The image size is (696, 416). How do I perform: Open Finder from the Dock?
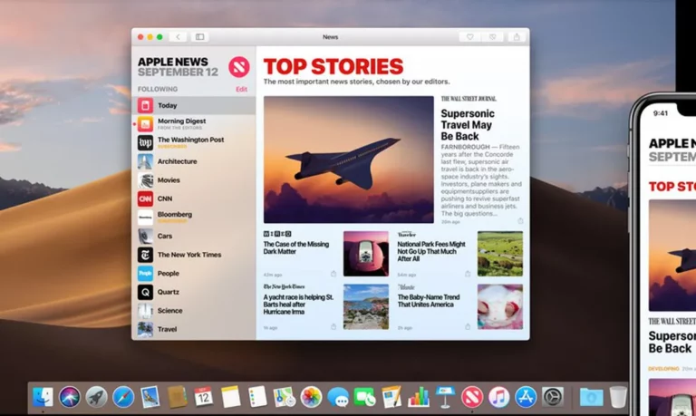pos(43,396)
